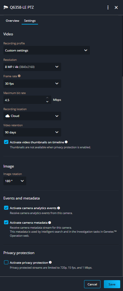This screenshot has width=123, height=291.
Task: Click the Mbps unit label
Action: point(57,100)
